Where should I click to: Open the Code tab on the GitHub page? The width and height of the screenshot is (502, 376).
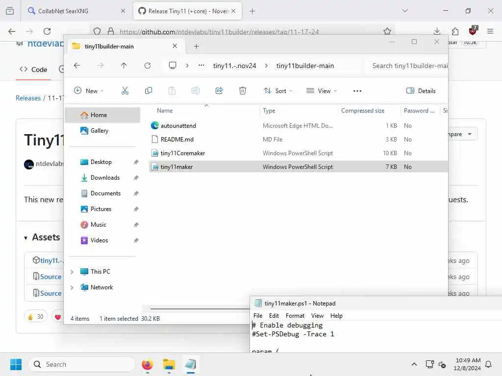[33, 70]
